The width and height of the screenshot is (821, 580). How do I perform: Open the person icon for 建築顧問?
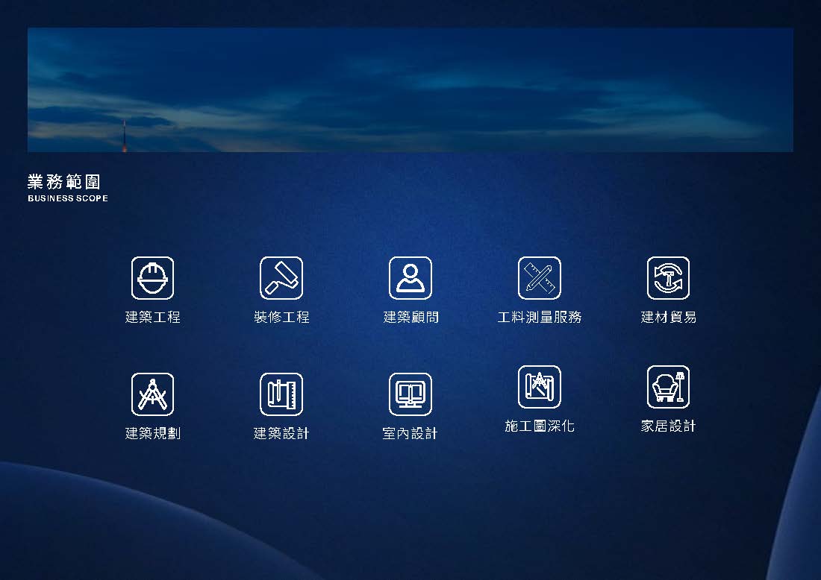point(410,278)
